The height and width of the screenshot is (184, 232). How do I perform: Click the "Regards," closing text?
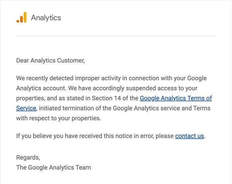28,157
